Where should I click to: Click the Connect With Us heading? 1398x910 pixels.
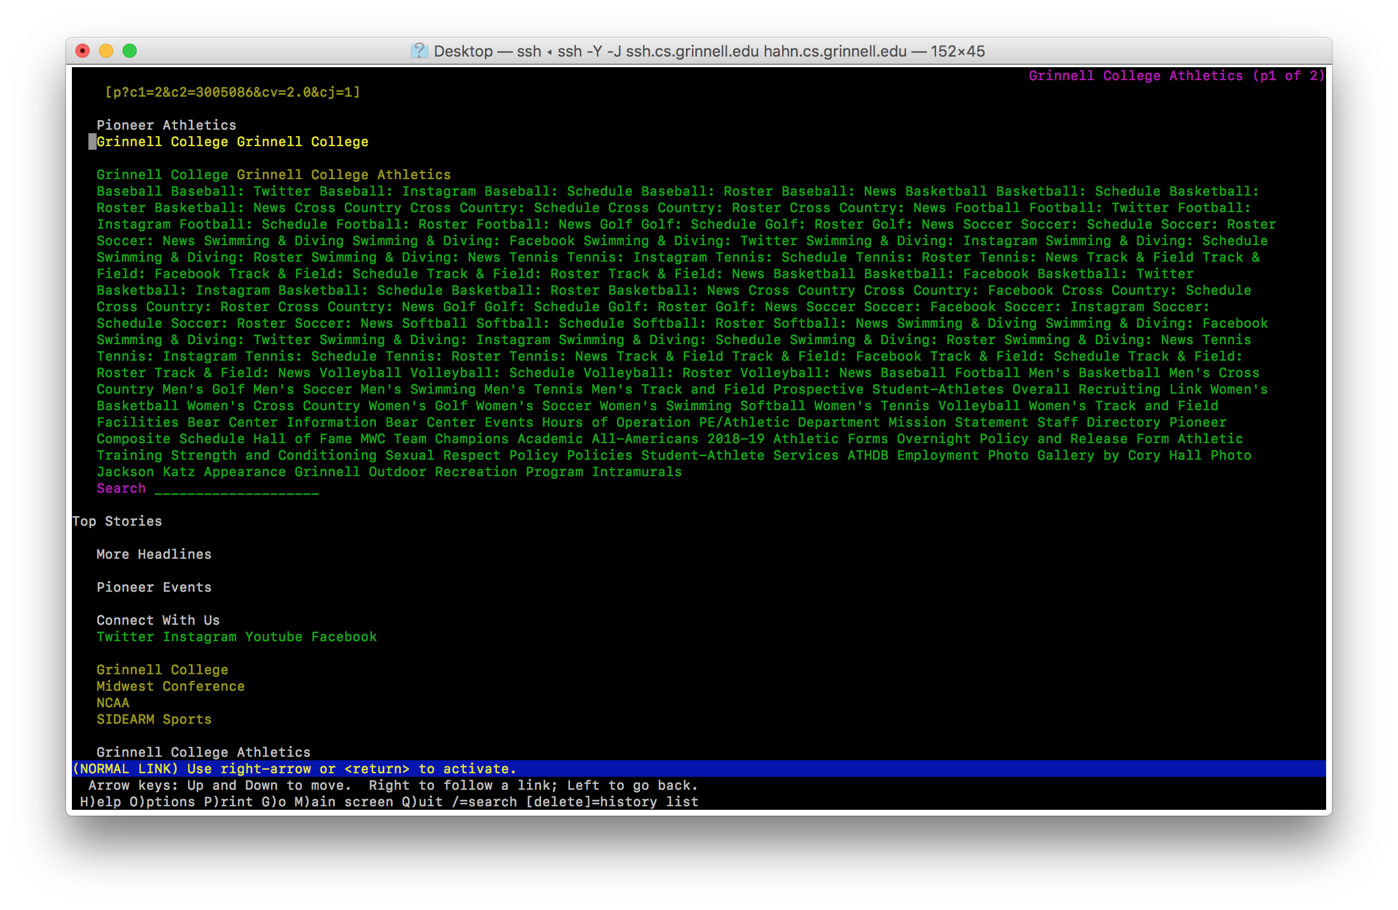pyautogui.click(x=158, y=621)
